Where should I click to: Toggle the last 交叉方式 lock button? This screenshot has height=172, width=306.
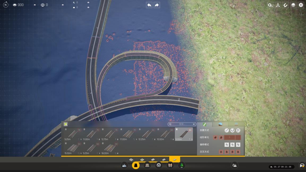point(238,152)
